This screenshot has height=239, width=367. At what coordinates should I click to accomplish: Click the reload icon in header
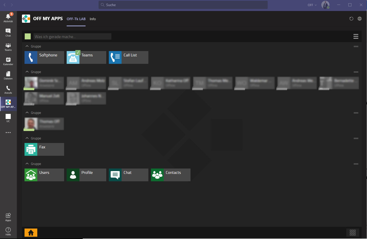tap(351, 19)
